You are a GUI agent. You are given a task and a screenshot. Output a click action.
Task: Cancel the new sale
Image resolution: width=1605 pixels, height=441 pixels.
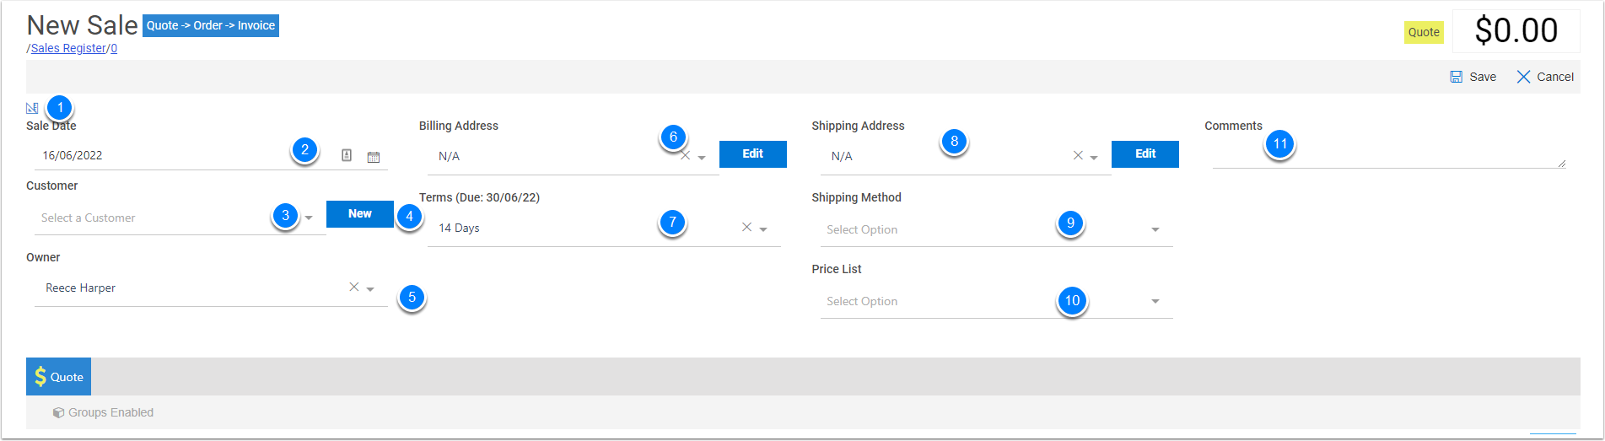[x=1545, y=77]
